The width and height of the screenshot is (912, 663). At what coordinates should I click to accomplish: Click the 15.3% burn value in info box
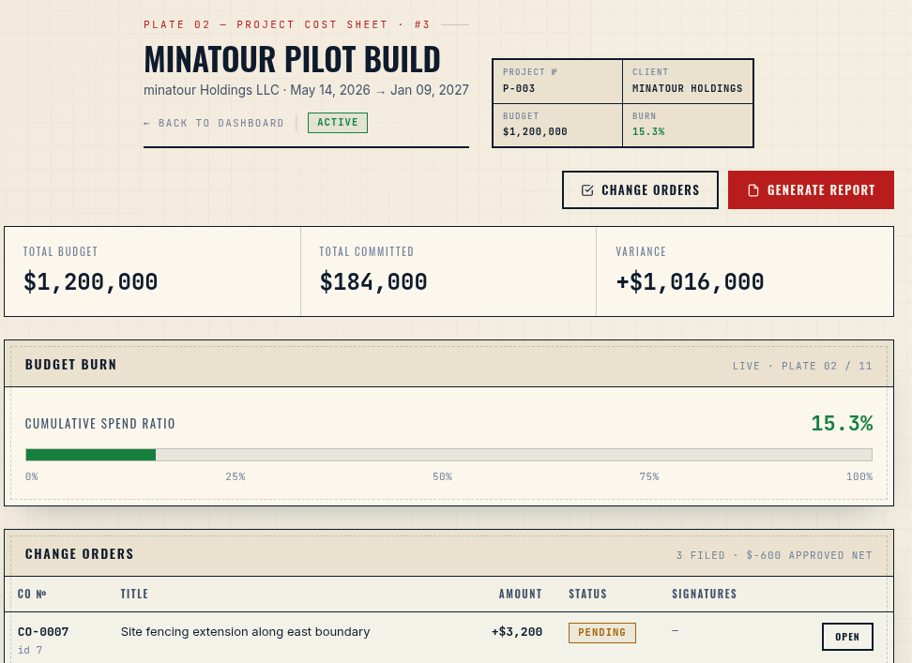point(648,132)
